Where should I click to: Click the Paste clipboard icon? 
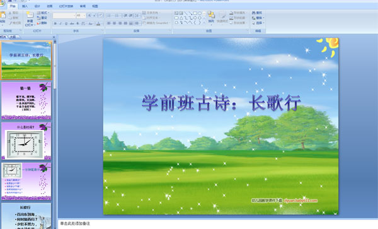click(x=3, y=15)
